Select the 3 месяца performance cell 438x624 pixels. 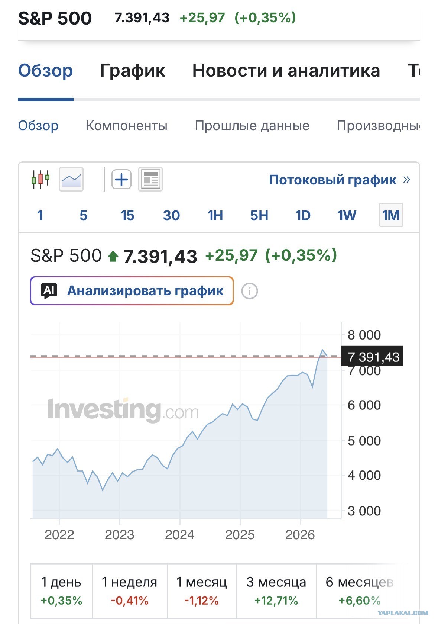pos(276,591)
